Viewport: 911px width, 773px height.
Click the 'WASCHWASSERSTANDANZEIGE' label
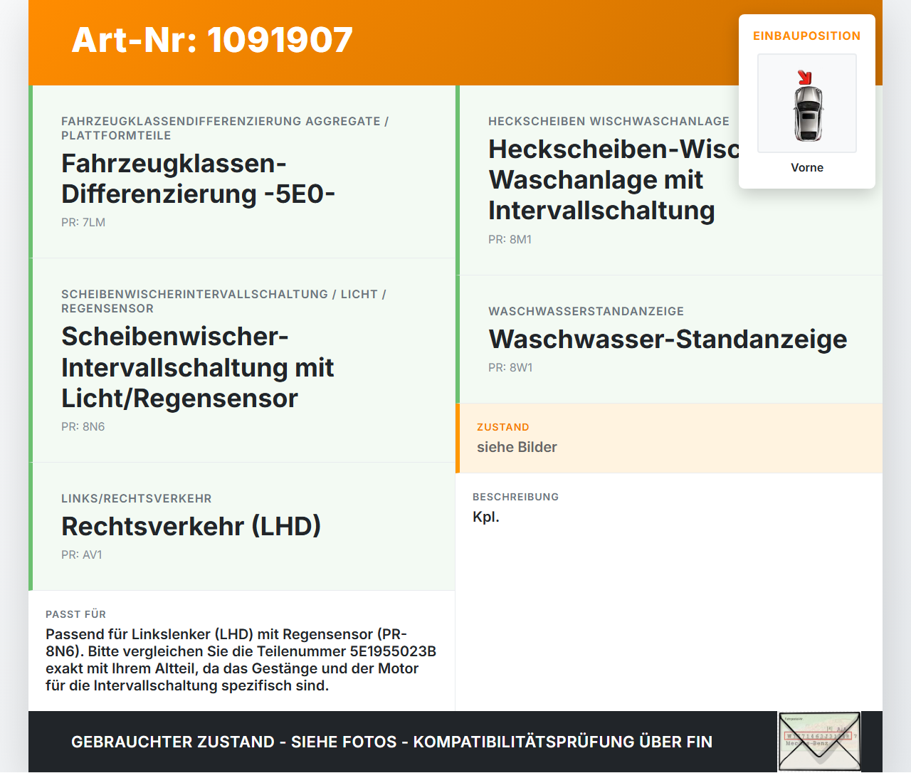(586, 311)
